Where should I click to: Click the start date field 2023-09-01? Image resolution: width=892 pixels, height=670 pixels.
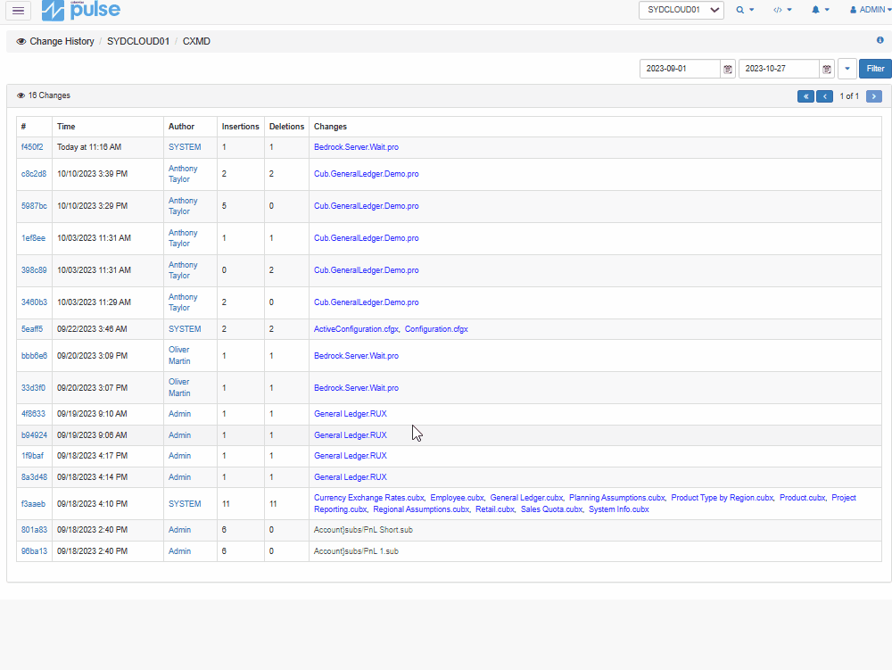pos(680,69)
